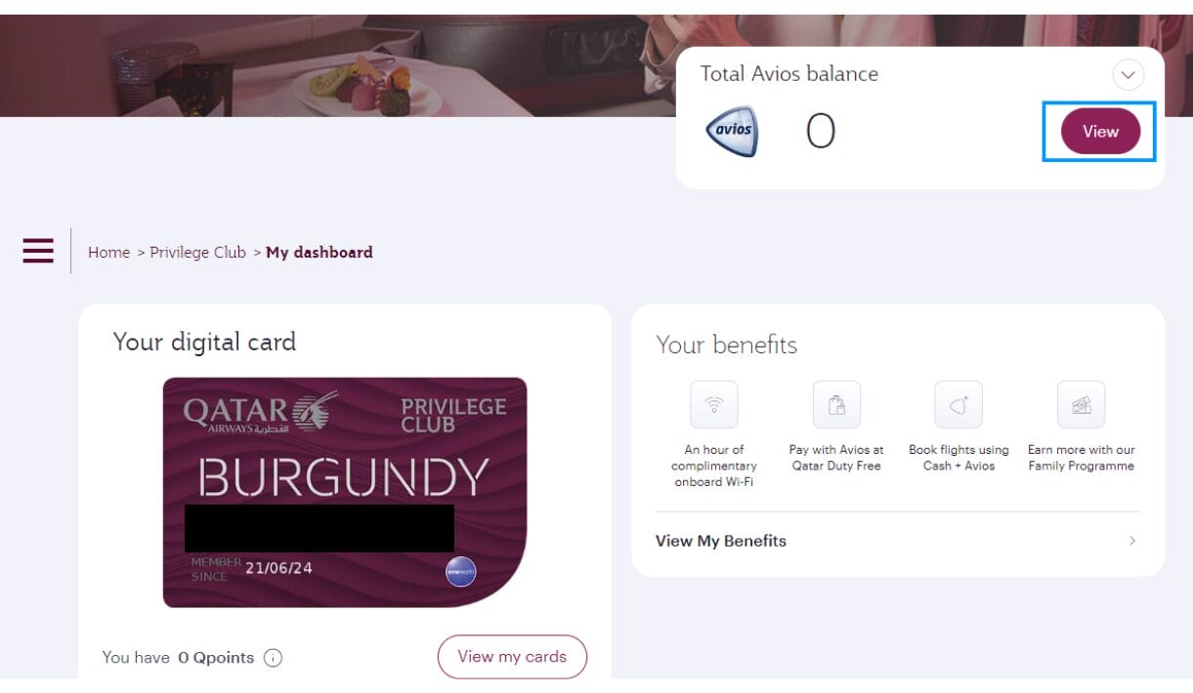This screenshot has height=693, width=1193.
Task: Click the Qpoints info icon
Action: (x=274, y=658)
